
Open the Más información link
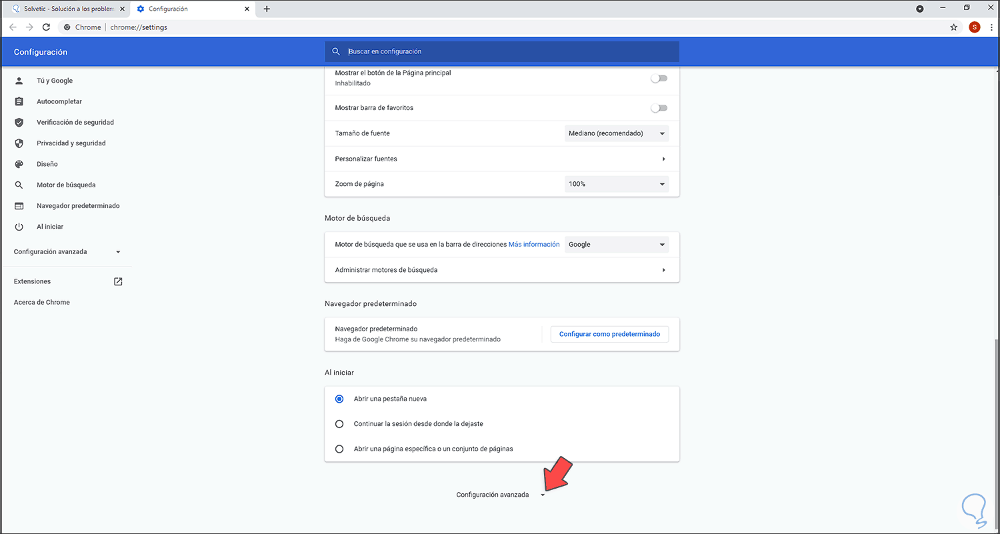click(x=534, y=245)
